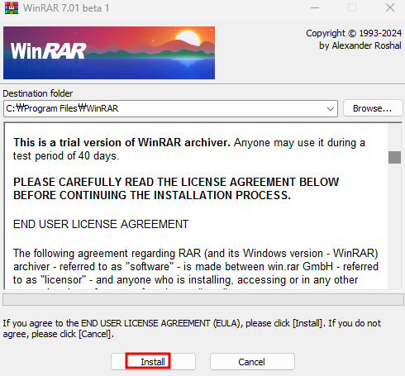Click 'Copyright © 1993-2024' text
Viewport: 405px width, 376px height.
tap(354, 33)
